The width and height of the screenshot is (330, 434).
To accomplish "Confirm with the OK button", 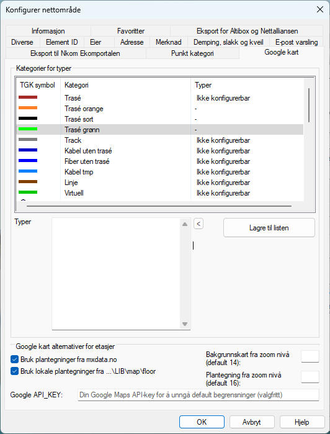I will coord(202,422).
